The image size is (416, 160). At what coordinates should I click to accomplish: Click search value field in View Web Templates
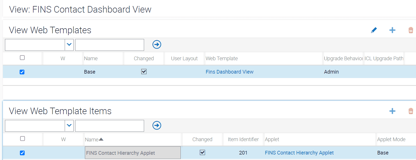point(110,45)
